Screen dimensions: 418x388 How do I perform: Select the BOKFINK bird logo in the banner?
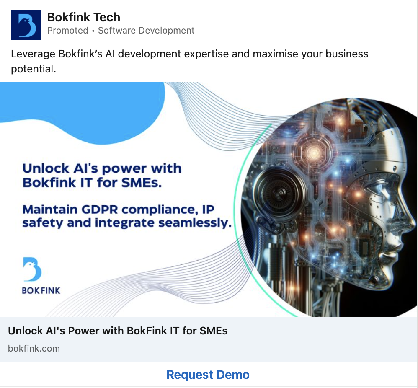pos(41,276)
